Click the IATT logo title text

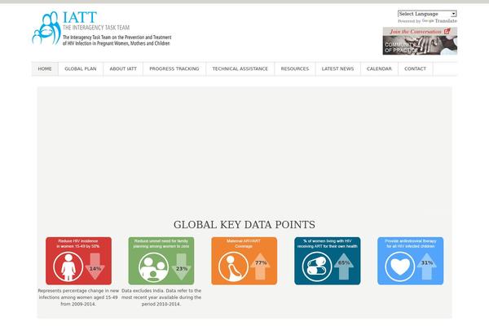80,17
